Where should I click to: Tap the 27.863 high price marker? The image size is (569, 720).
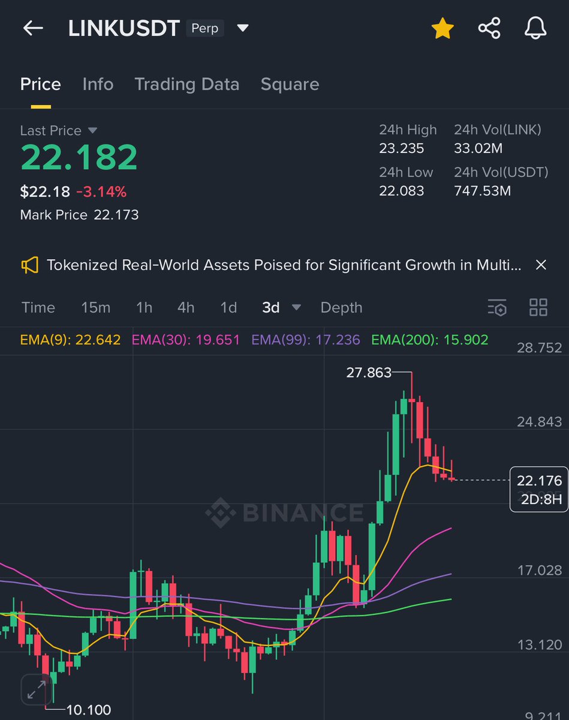(x=369, y=373)
